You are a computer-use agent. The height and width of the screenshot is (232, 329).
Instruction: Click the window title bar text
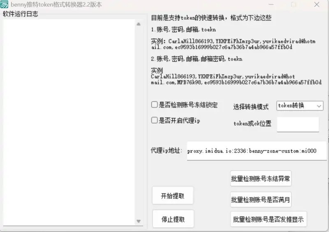[56, 5]
